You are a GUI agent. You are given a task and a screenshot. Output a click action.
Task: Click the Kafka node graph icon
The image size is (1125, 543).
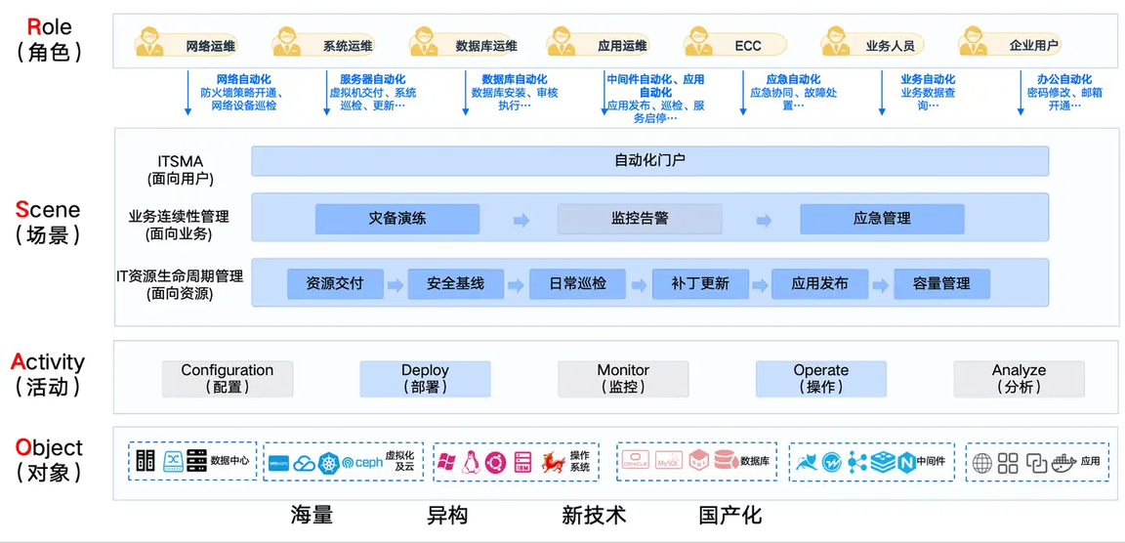pyautogui.click(x=856, y=463)
